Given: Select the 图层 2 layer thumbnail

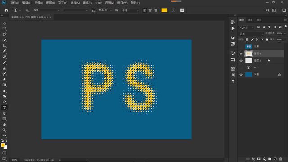Looking at the screenshot, I should pyautogui.click(x=249, y=54).
